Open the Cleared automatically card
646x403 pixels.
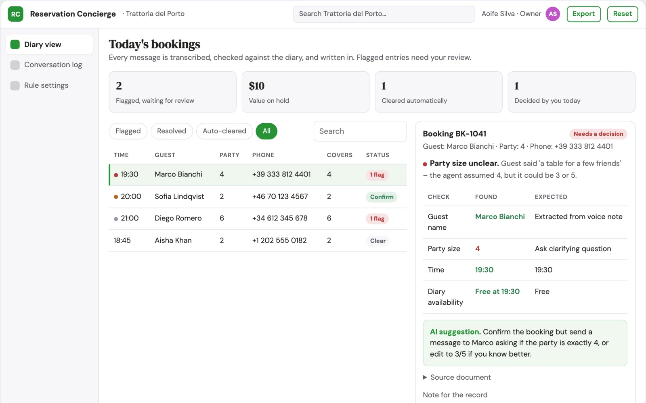point(438,92)
